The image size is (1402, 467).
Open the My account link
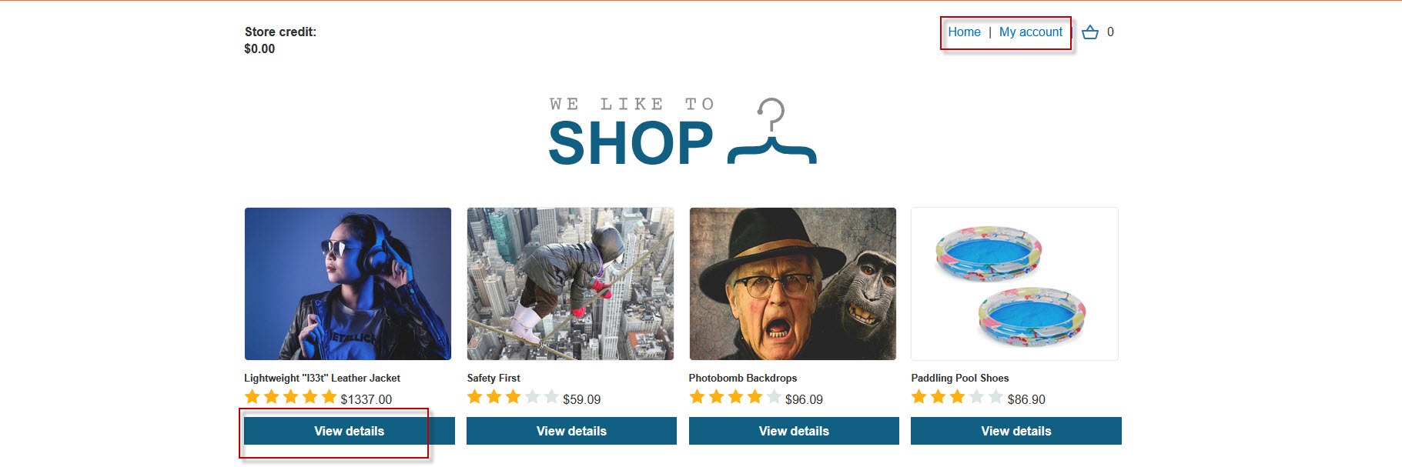click(1030, 32)
